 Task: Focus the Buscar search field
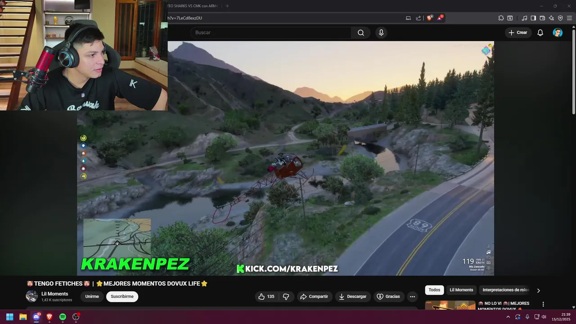(x=271, y=32)
